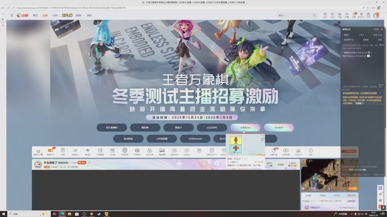
Task: Click the robot helmet icon in toolbar
Action: 125,150
